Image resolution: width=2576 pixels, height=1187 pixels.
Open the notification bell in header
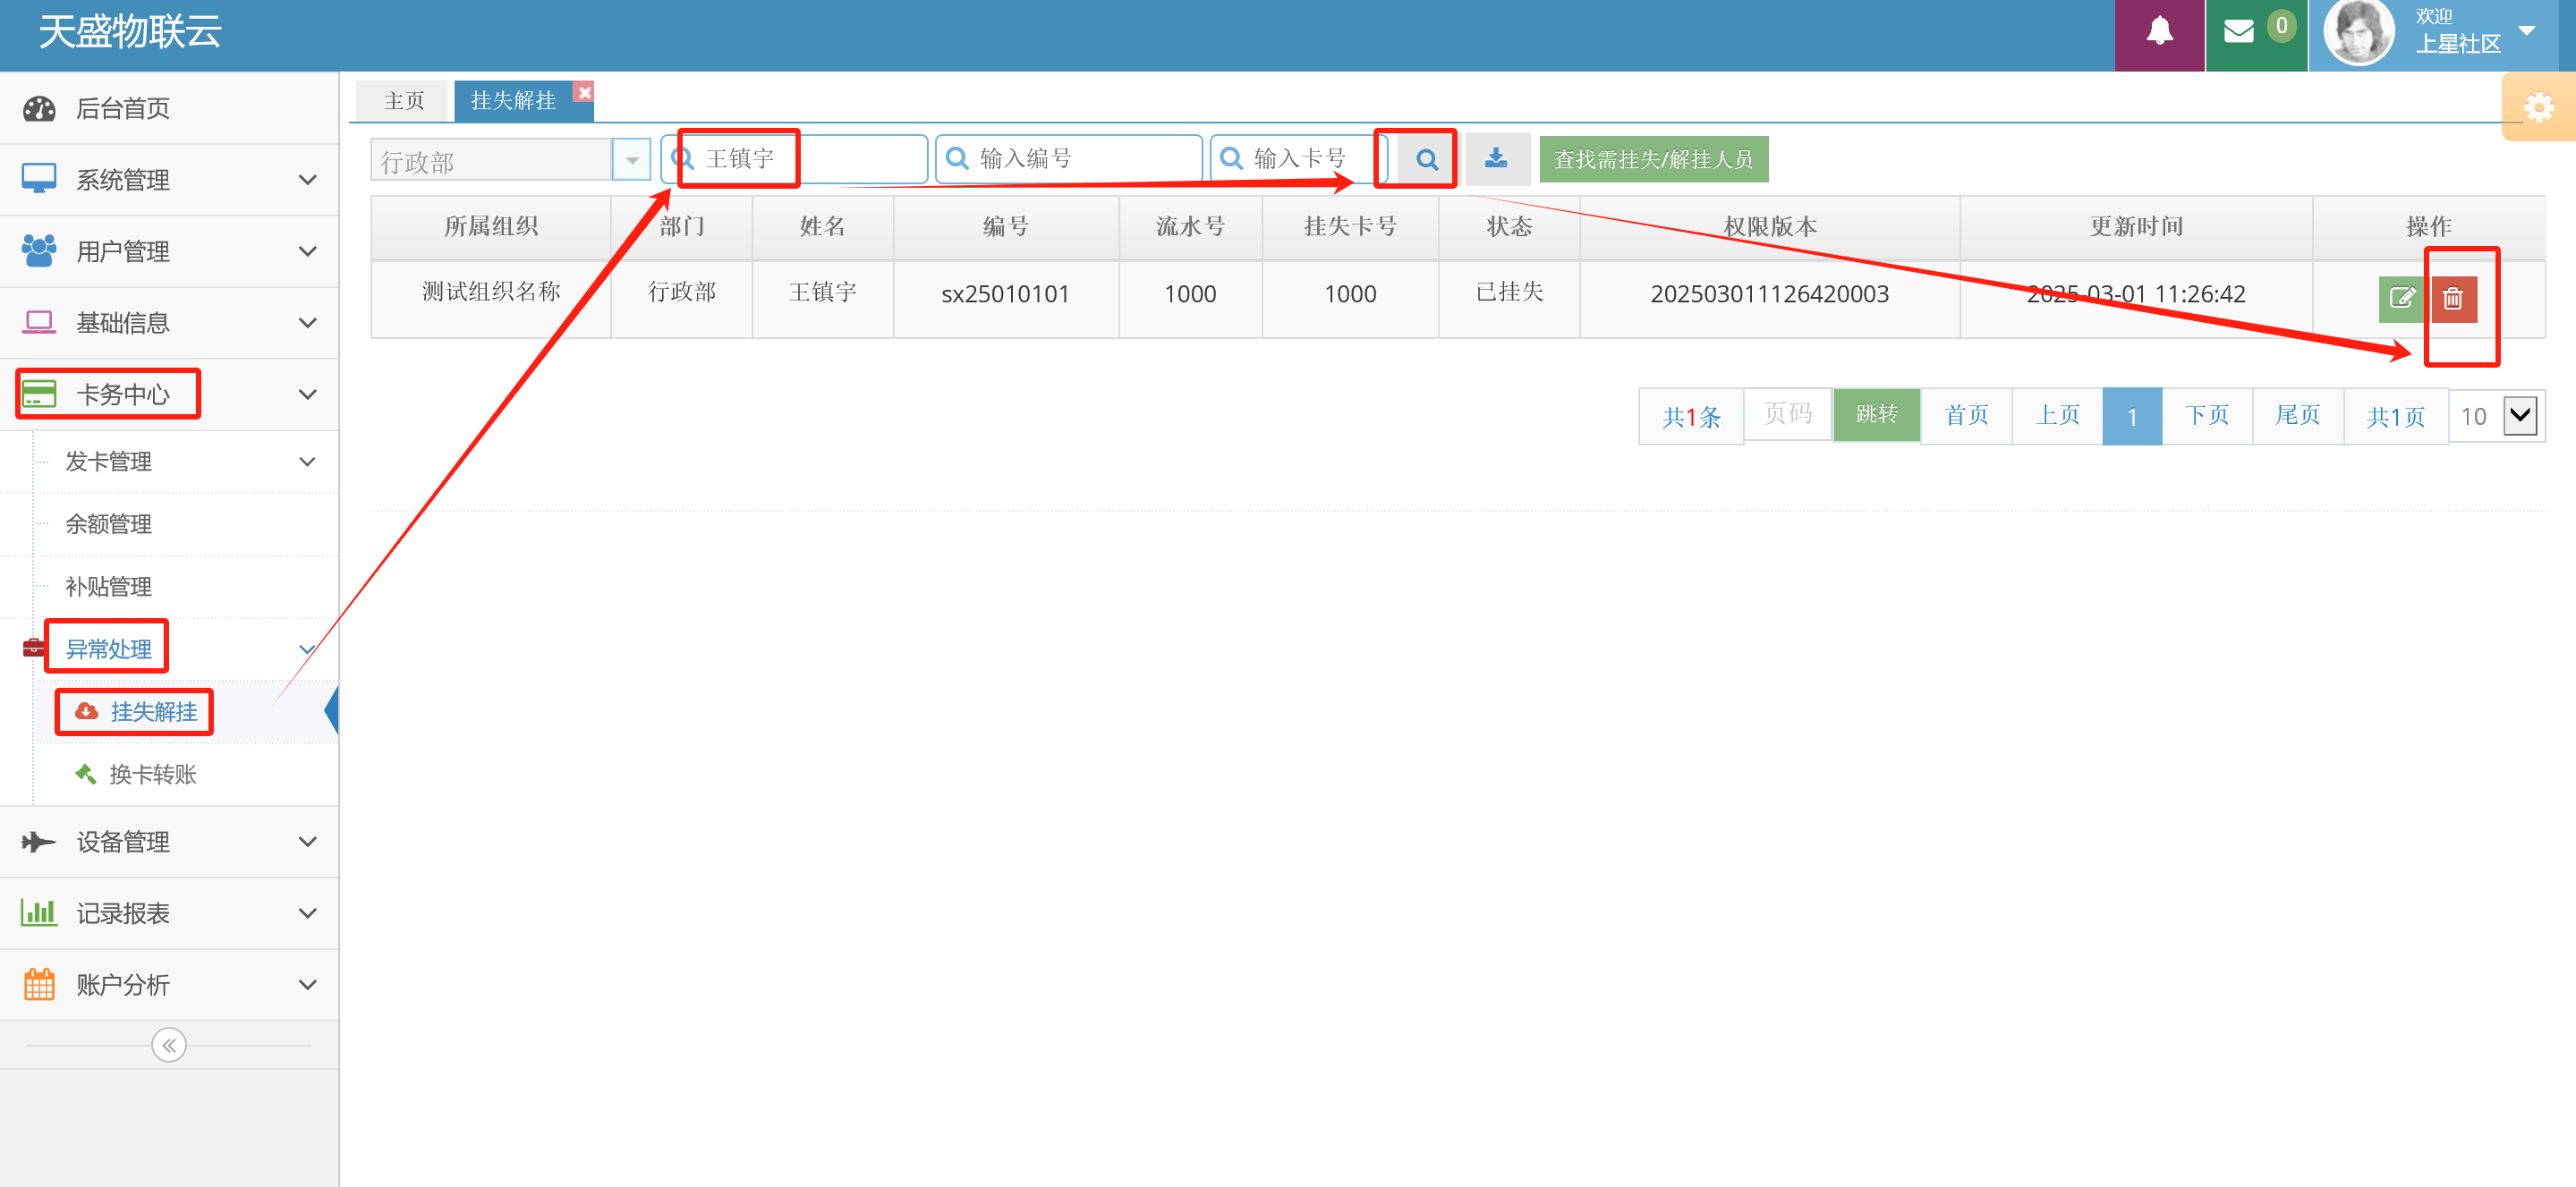click(2159, 32)
